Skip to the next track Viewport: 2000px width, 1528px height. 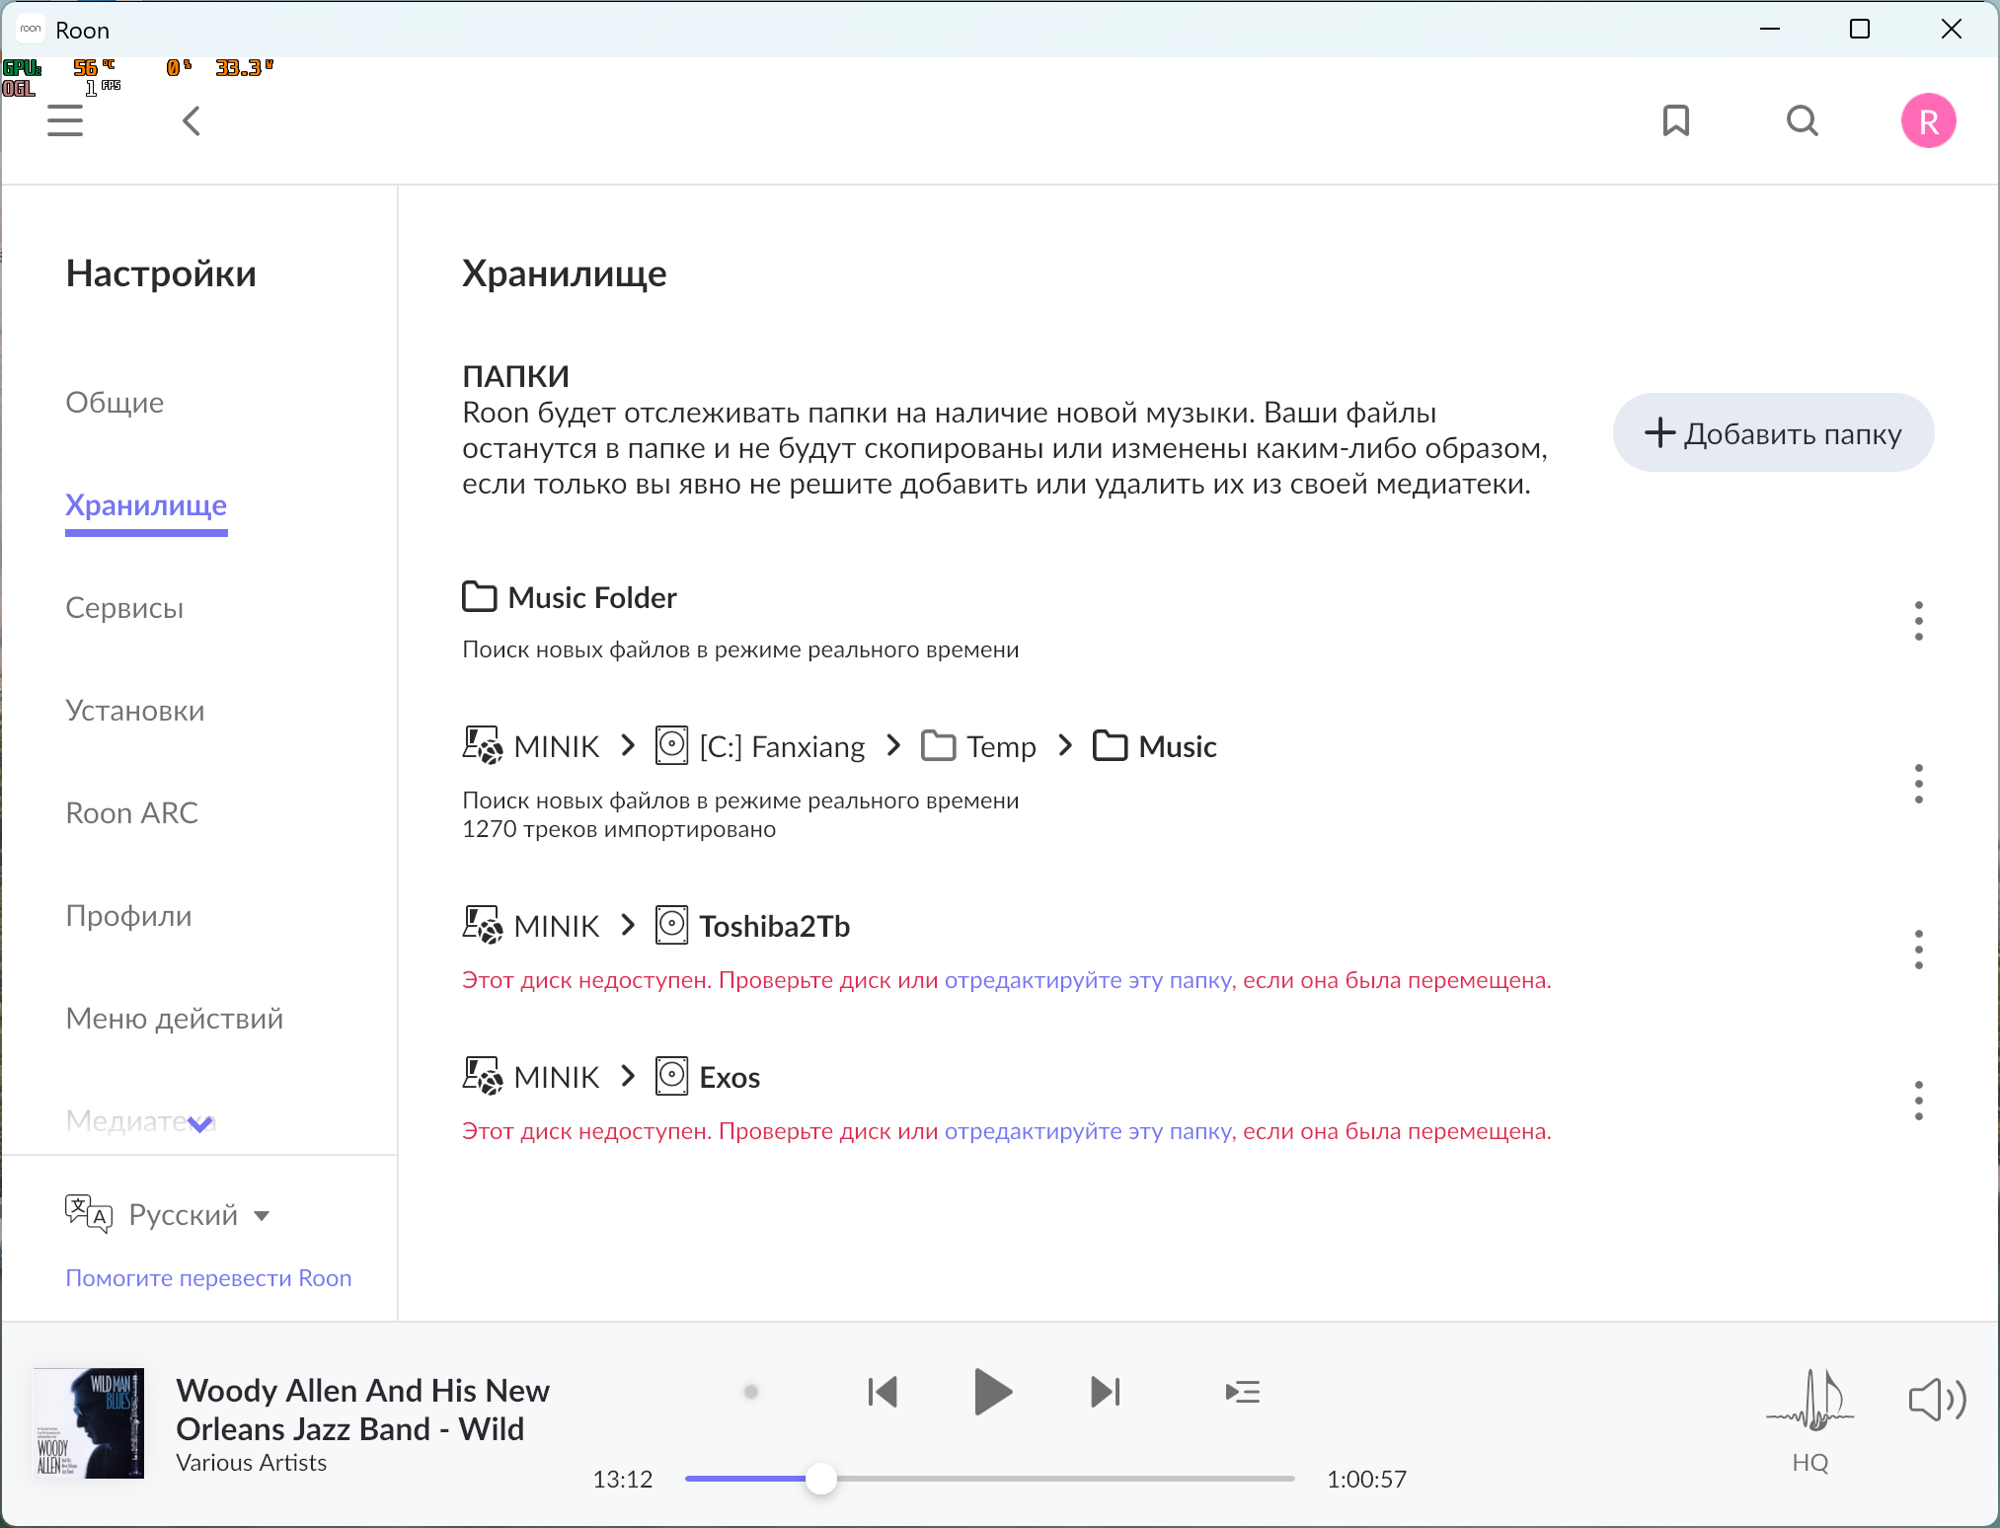tap(1105, 1392)
